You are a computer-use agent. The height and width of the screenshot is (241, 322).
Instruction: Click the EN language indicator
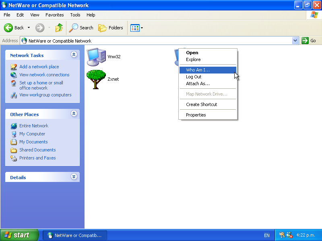(x=266, y=235)
